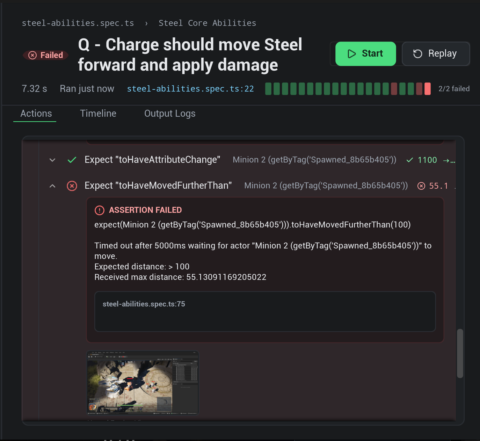Click the arrow ellipsis after 1100
The height and width of the screenshot is (441, 480).
click(x=449, y=161)
